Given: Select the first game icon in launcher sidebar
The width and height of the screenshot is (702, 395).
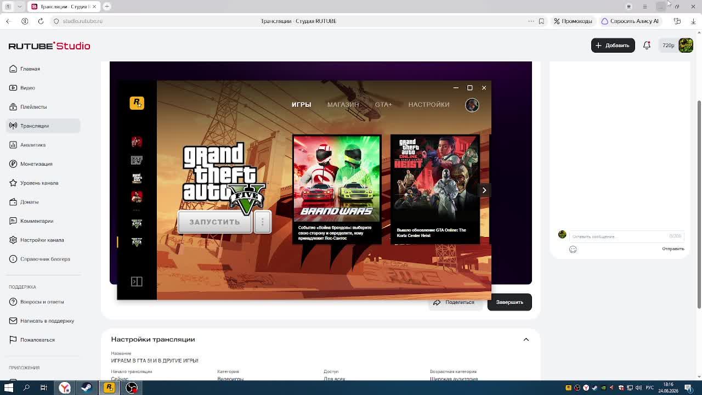Looking at the screenshot, I should click(x=137, y=142).
